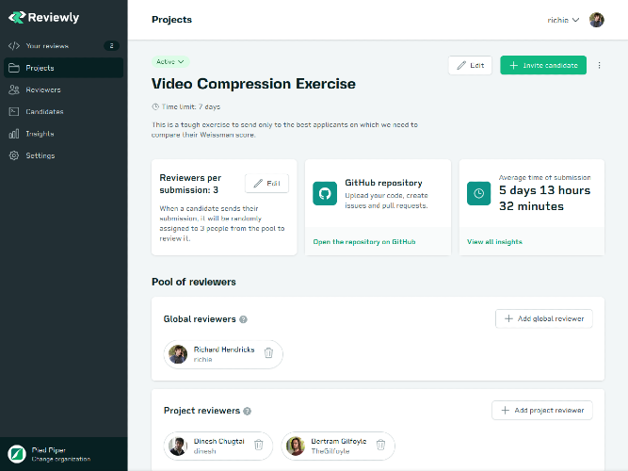Click the Richard Hendricks name text
This screenshot has width=628, height=471.
tap(224, 349)
